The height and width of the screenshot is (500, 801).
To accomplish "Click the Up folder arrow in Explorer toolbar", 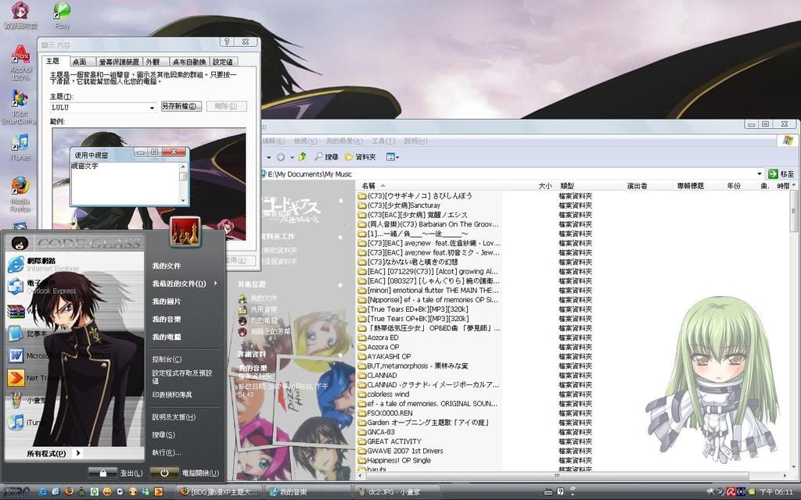I will [303, 156].
